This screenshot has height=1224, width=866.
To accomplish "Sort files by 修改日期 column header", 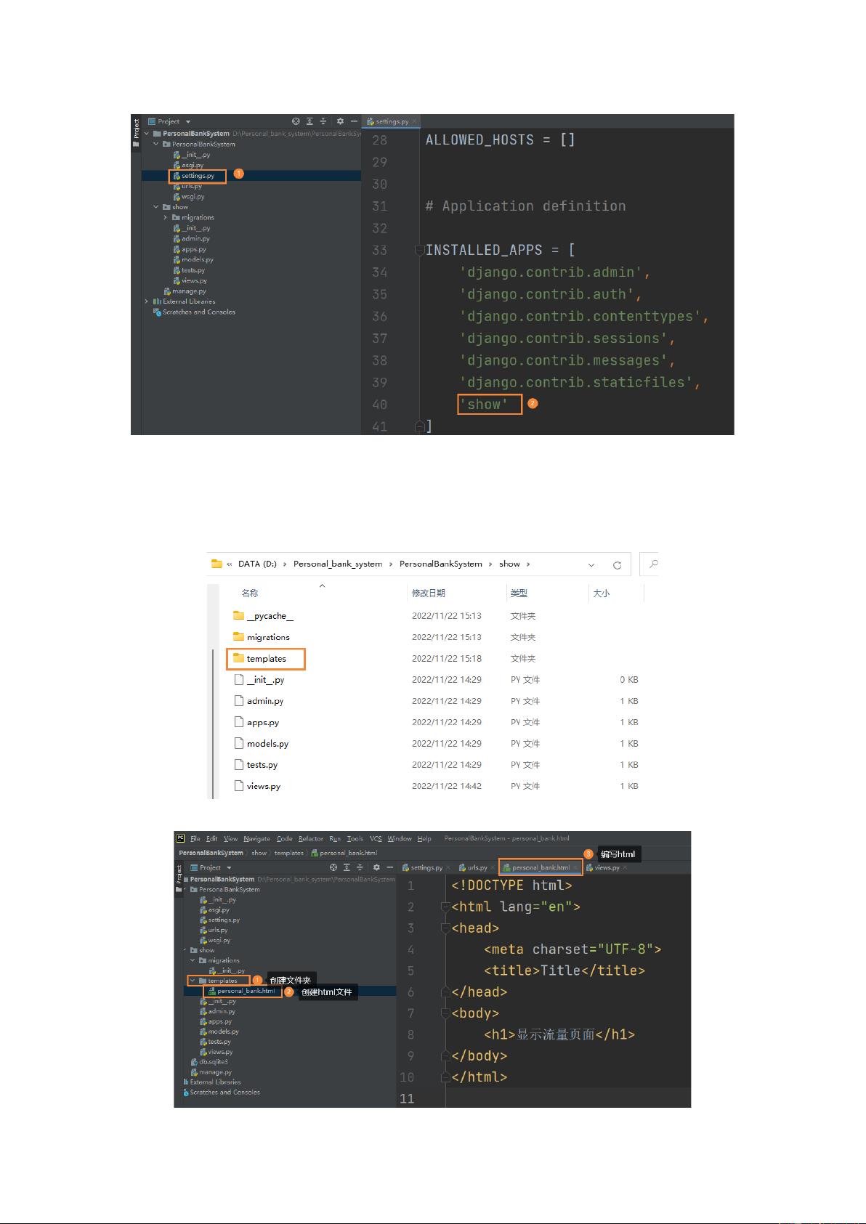I will point(428,593).
